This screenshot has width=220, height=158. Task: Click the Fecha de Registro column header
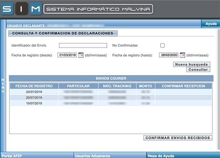point(34,86)
